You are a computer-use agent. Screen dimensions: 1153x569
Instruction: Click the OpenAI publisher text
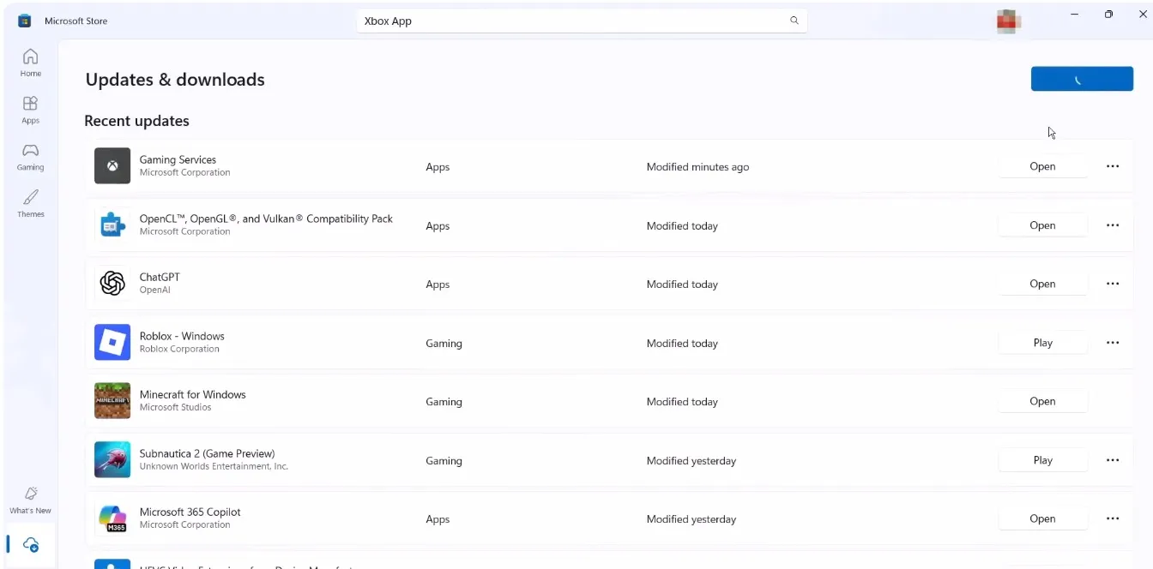tap(155, 290)
